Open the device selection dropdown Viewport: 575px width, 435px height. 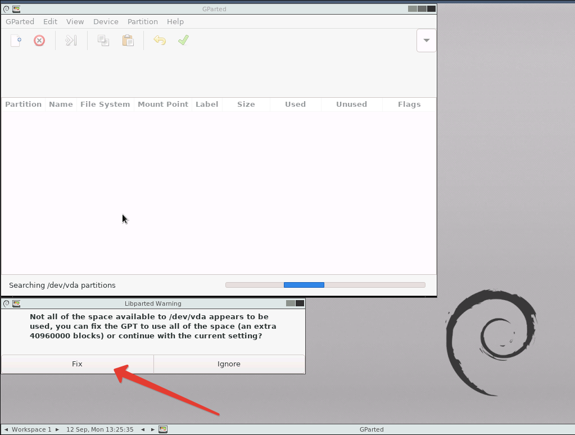[425, 40]
